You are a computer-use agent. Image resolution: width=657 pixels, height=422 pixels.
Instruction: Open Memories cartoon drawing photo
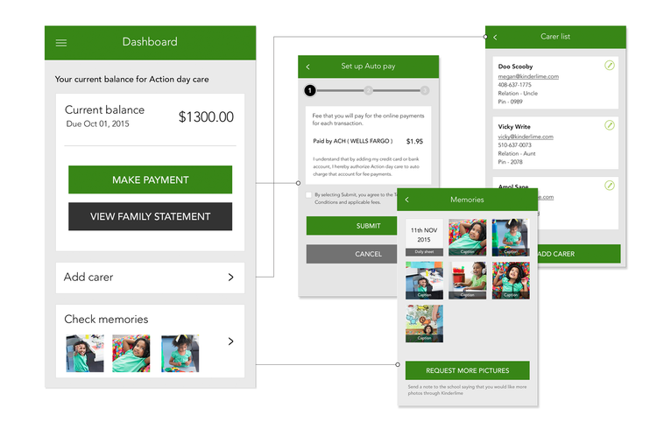coord(424,324)
